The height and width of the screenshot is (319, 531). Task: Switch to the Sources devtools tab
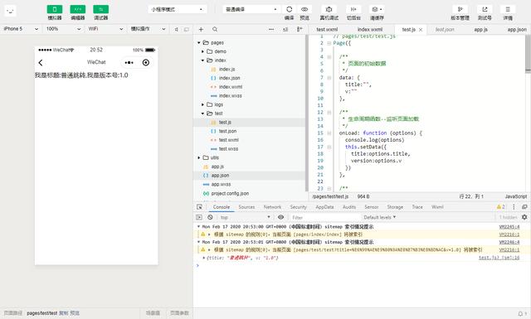[246, 207]
